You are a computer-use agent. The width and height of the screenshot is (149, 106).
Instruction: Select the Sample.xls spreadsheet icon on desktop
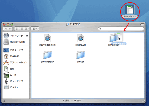coord(130,10)
